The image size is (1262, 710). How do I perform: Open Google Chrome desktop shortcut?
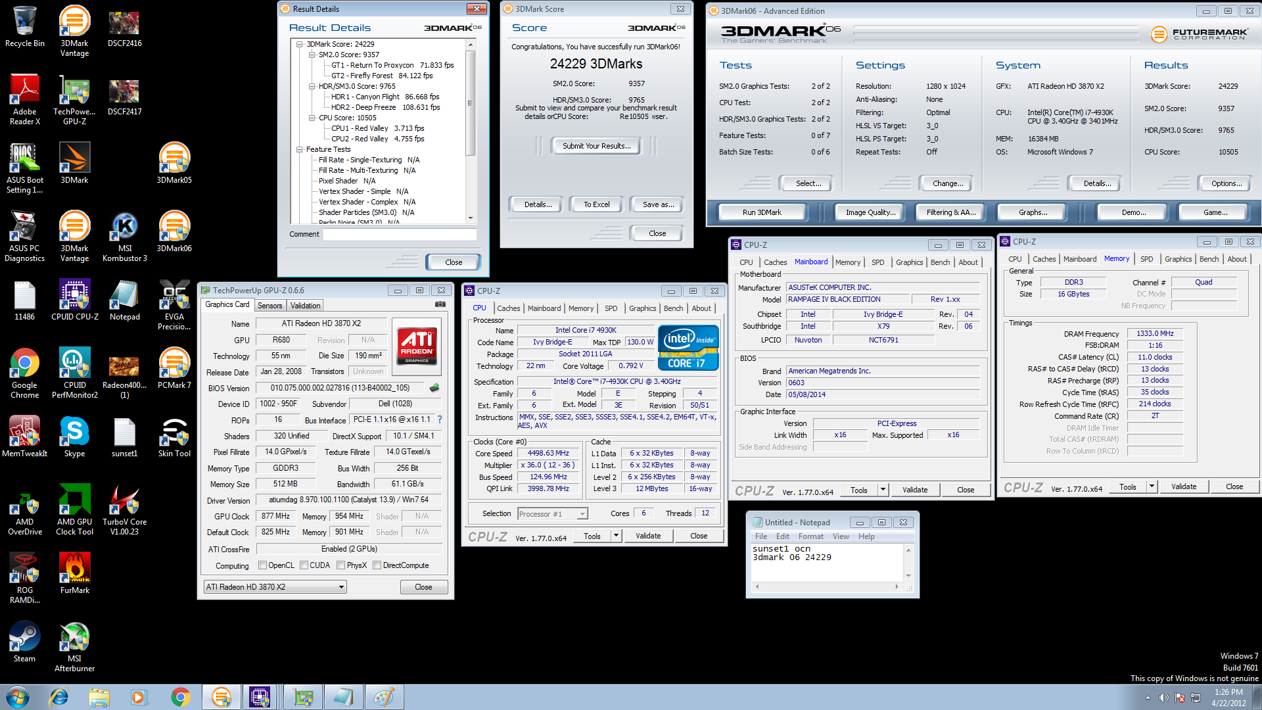(x=25, y=373)
